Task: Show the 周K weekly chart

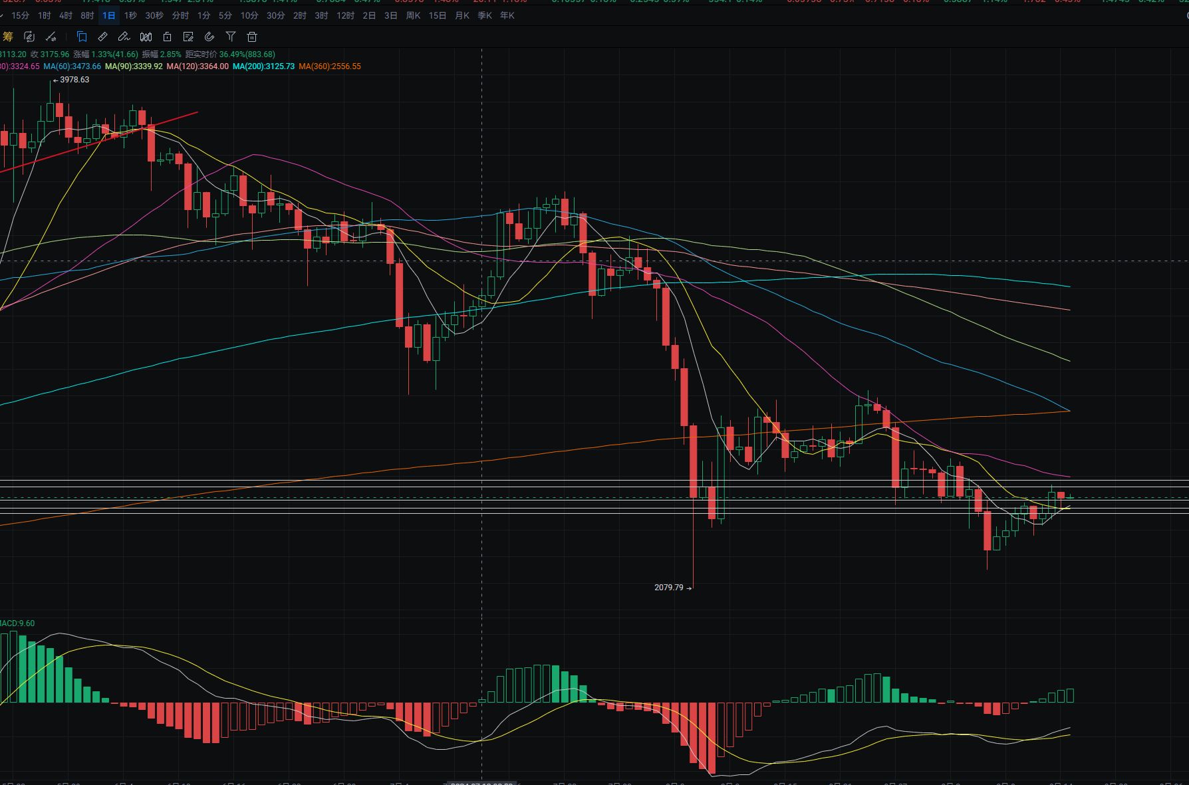Action: [413, 15]
